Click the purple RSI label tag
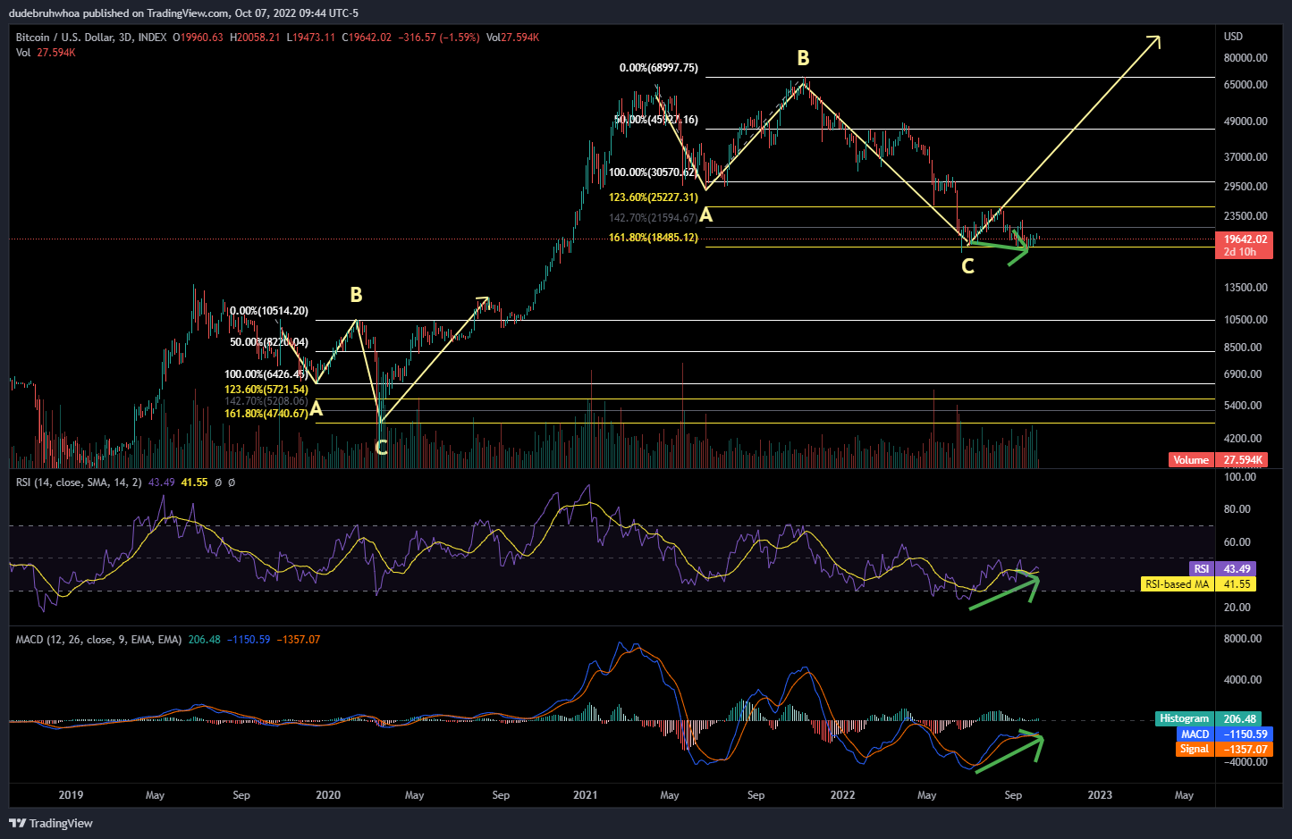This screenshot has height=839, width=1292. 1201,569
